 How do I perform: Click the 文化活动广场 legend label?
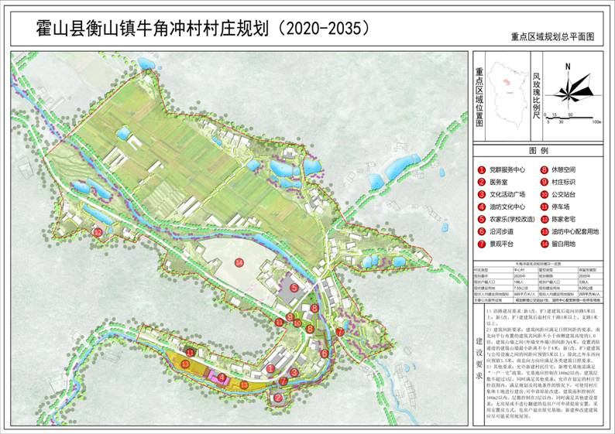click(x=507, y=194)
